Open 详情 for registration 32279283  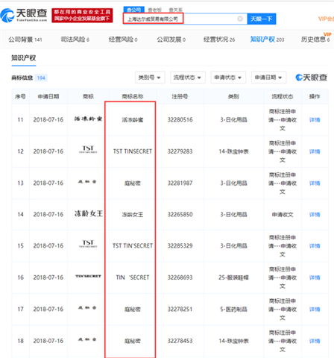[x=315, y=151]
